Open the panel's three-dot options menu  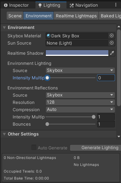116,5
